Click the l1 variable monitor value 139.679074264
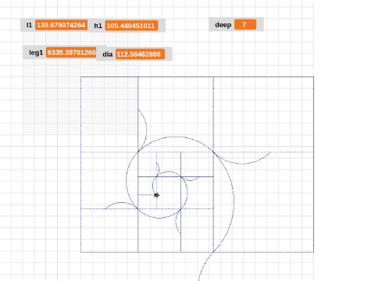This screenshot has width=375, height=281. [x=61, y=25]
